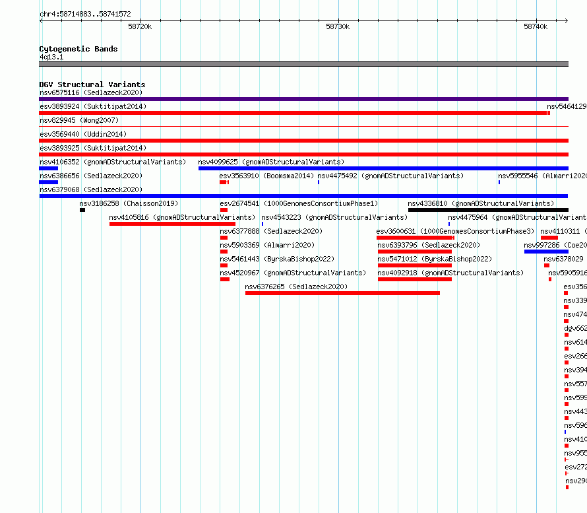Open nsv5471012 (ByrskaBishop2022) variant label
The image size is (587, 513).
pyautogui.click(x=435, y=259)
